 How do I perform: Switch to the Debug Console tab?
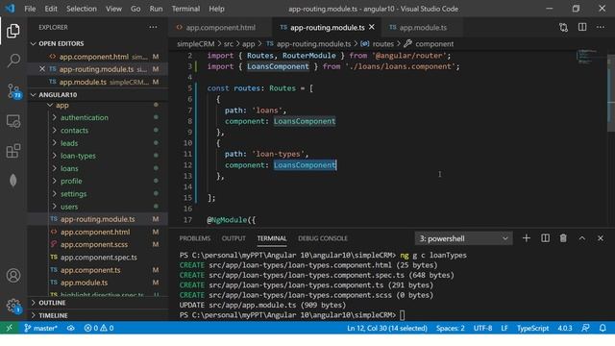click(323, 238)
